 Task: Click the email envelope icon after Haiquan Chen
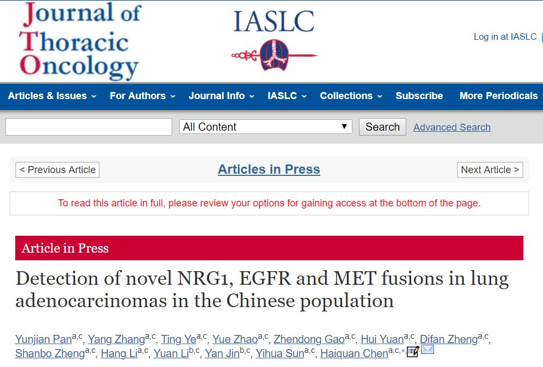point(428,350)
